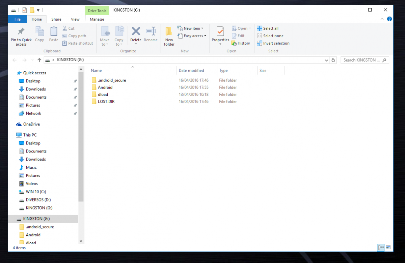This screenshot has height=263, width=405.
Task: Open the New item dropdown
Action: (x=190, y=28)
